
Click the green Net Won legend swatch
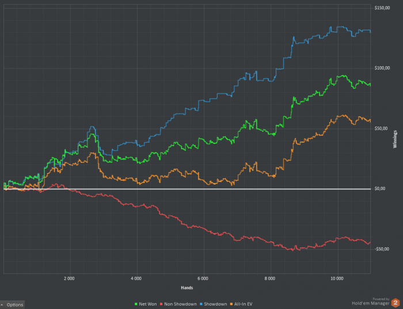(136, 304)
